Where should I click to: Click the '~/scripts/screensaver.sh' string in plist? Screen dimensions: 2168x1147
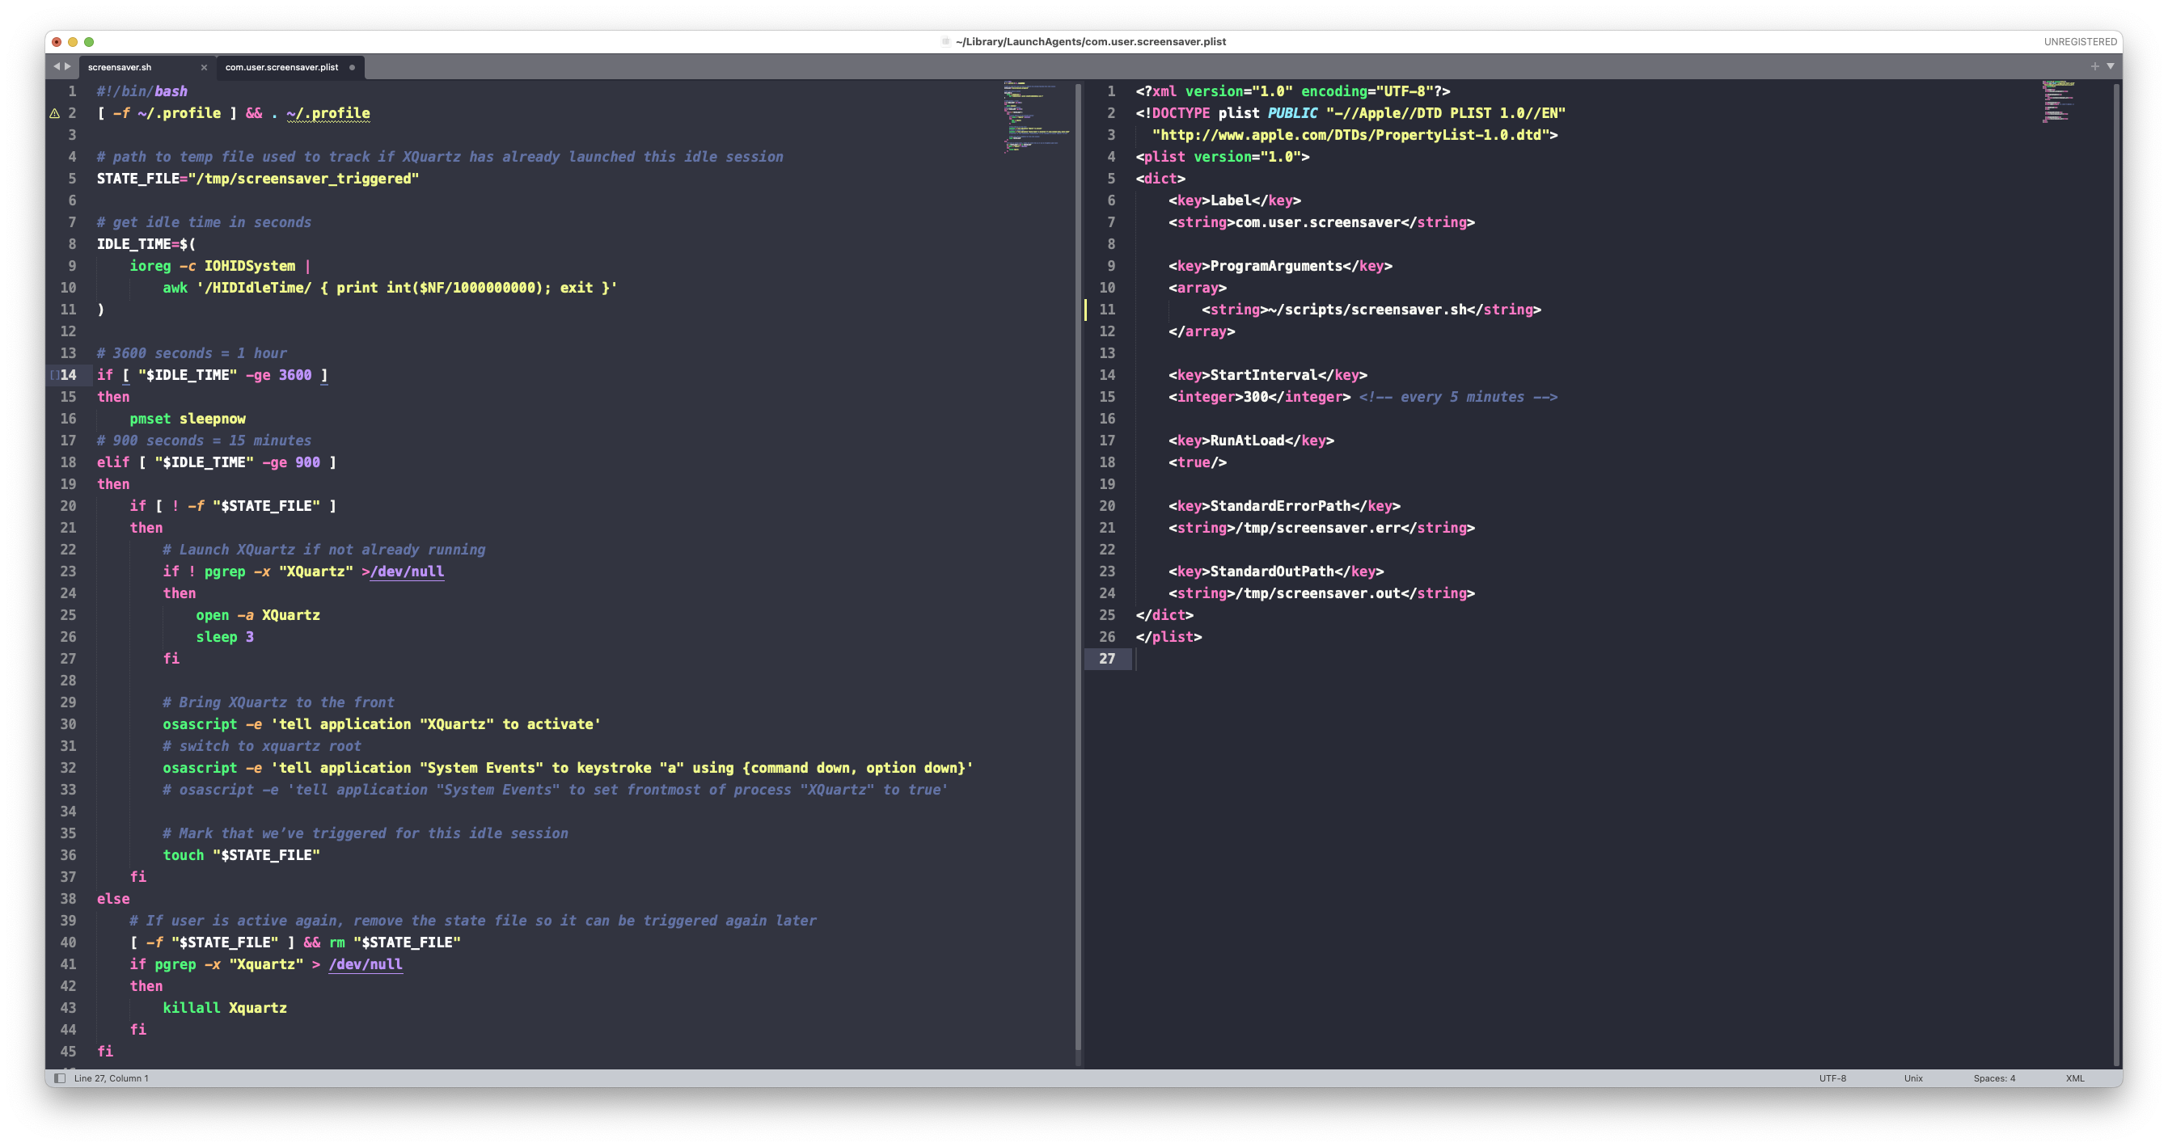(1367, 310)
